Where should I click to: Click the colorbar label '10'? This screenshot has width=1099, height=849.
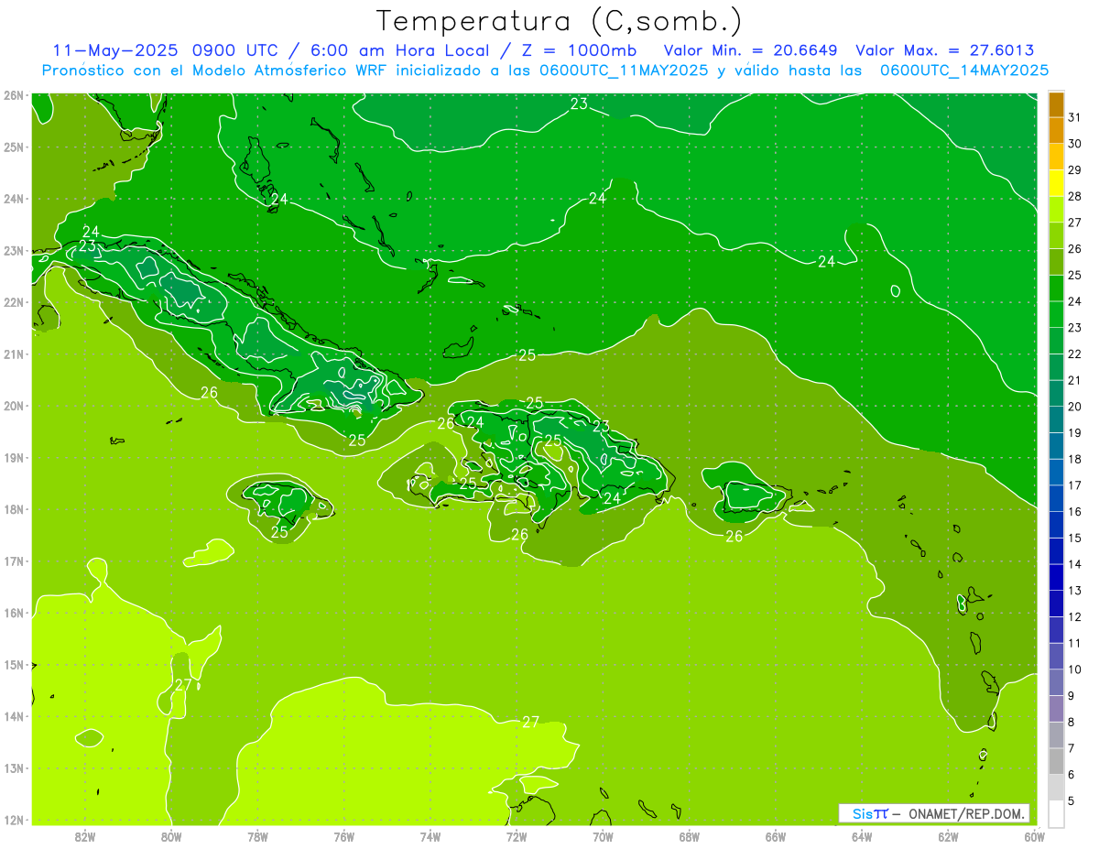1074,669
